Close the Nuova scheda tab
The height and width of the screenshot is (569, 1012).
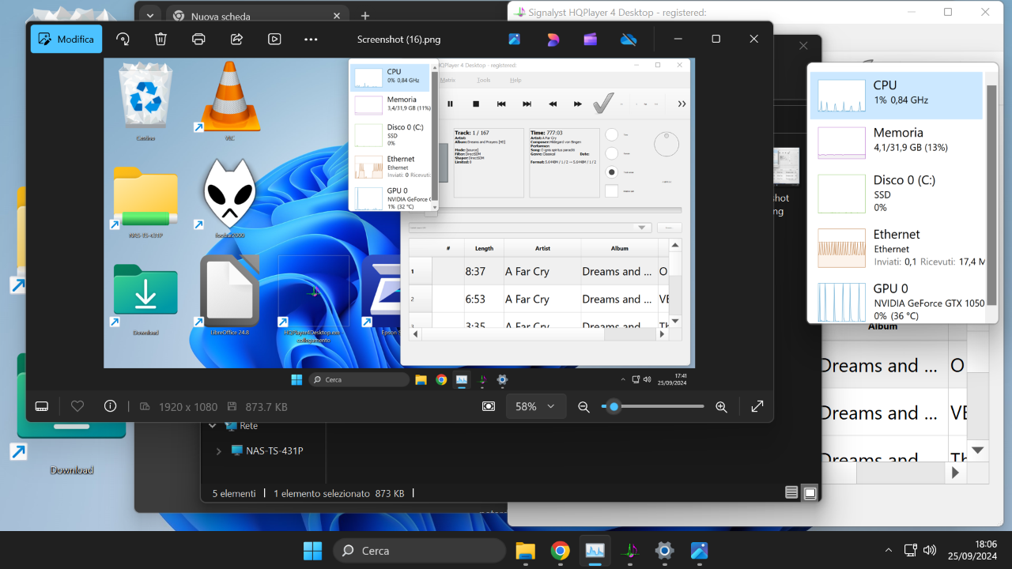click(337, 16)
